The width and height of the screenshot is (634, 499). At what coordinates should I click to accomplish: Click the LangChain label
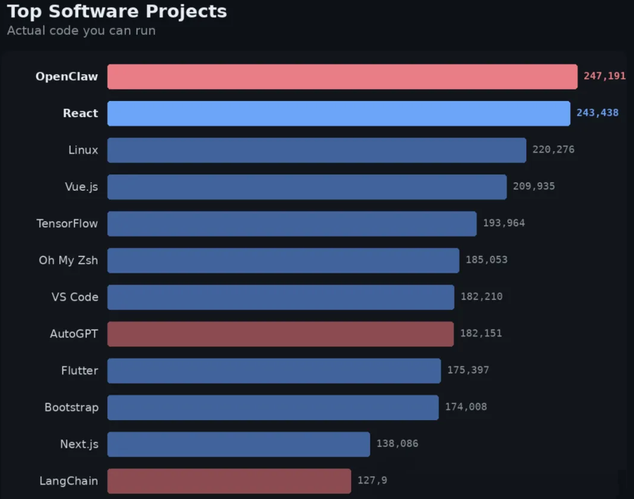click(x=69, y=481)
